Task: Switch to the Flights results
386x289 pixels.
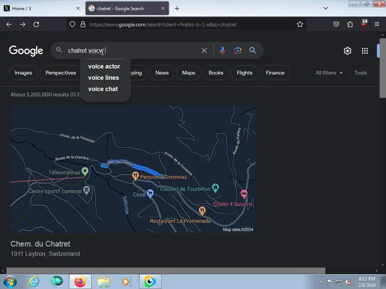Action: (x=244, y=73)
